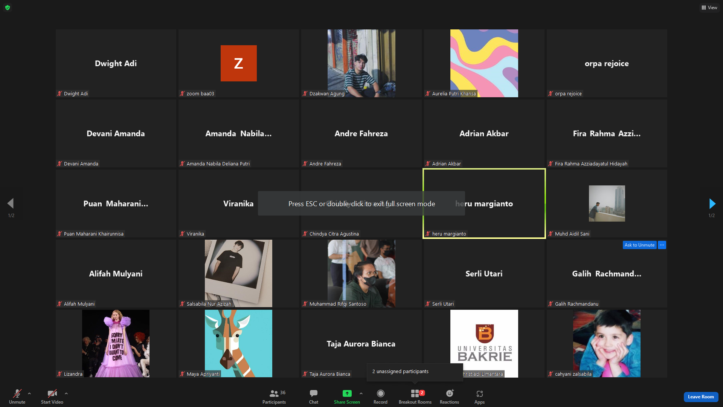This screenshot has height=407, width=723.
Task: Click muted mic icon beside zoom baa03
Action: [x=182, y=94]
